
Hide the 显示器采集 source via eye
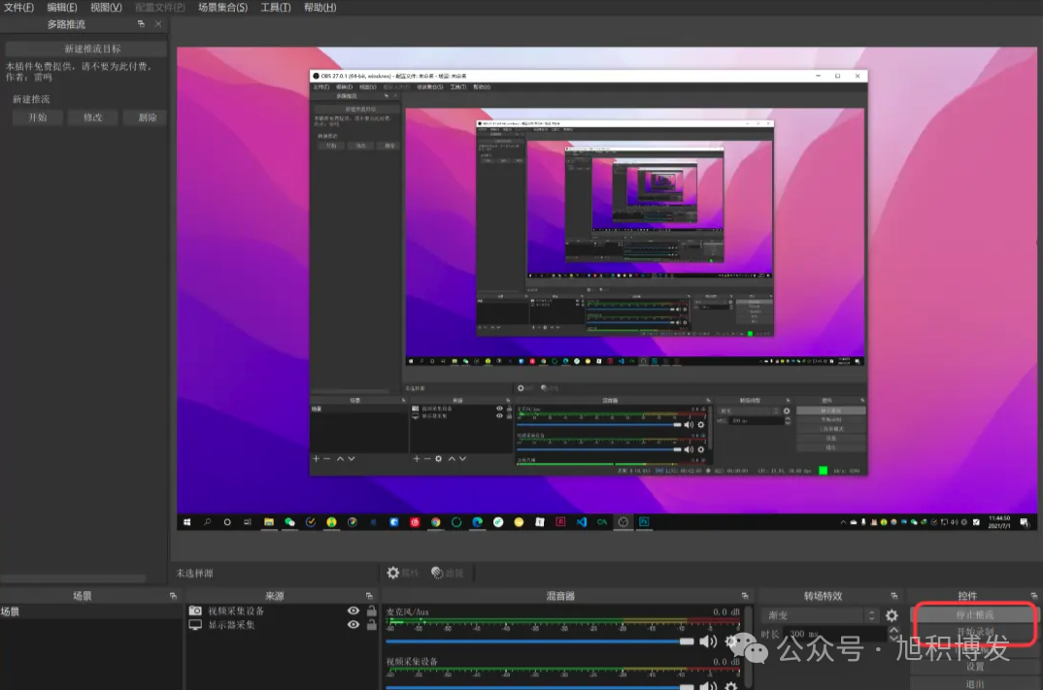tap(353, 625)
